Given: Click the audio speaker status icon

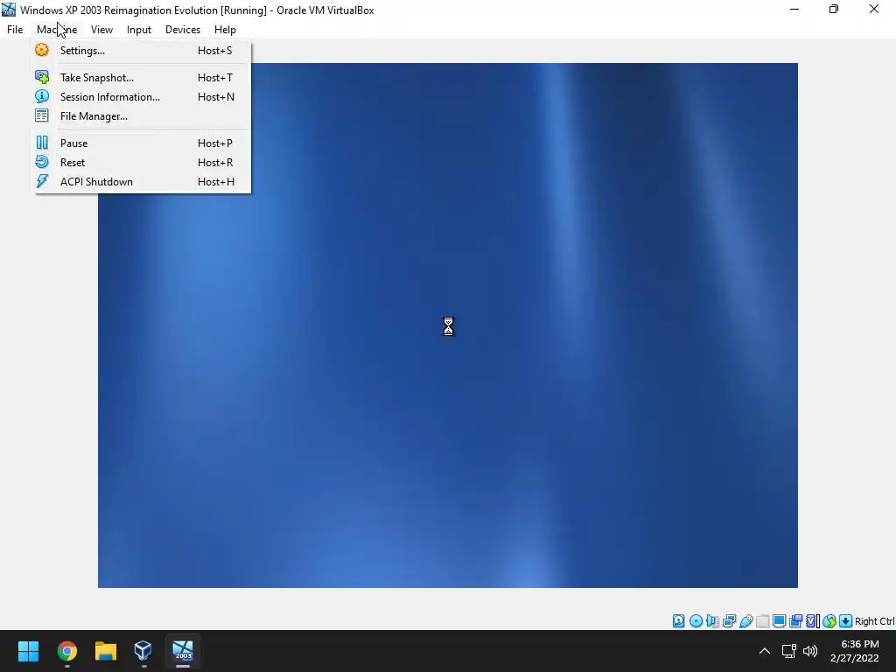Looking at the screenshot, I should click(x=712, y=621).
